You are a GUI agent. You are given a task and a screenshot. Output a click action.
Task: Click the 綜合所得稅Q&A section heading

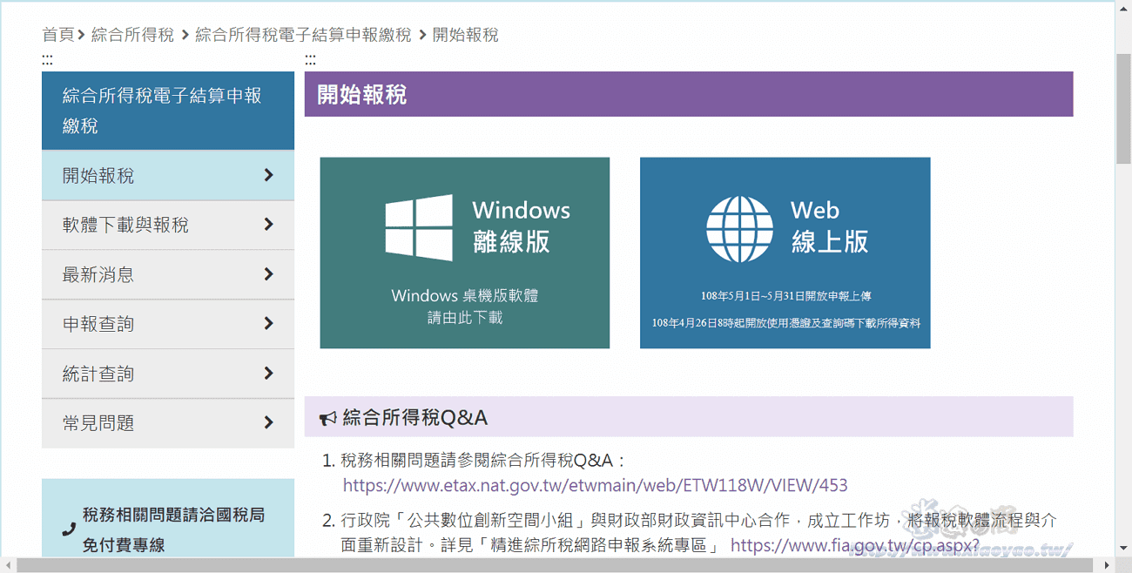pos(689,417)
